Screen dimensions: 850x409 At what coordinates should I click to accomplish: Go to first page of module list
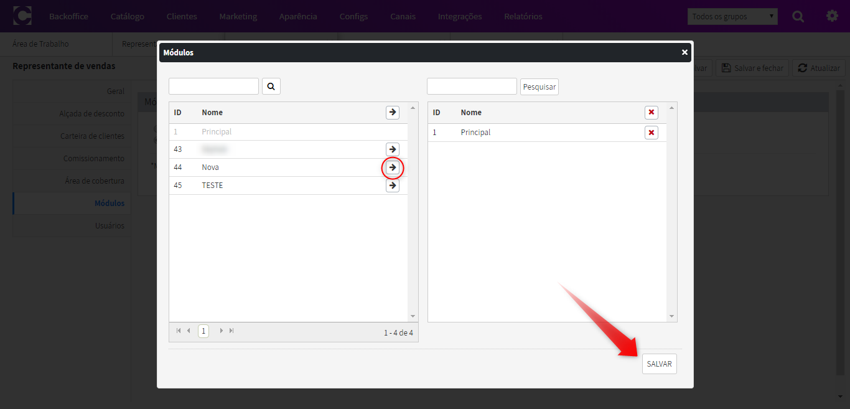179,331
